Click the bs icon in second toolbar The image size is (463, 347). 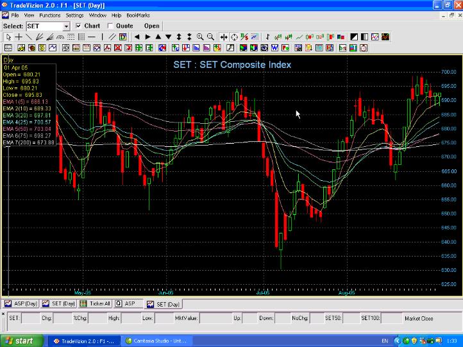[342, 48]
